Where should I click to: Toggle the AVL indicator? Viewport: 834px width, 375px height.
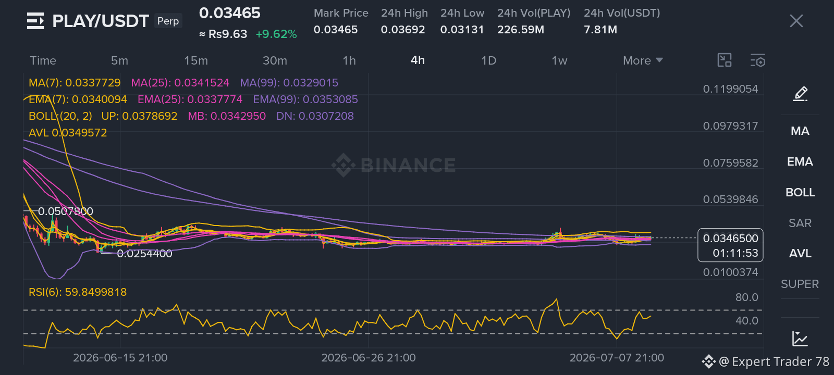pyautogui.click(x=800, y=254)
